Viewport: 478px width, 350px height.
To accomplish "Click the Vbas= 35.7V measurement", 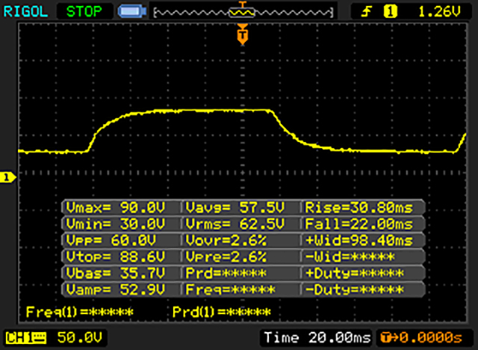I will tap(116, 273).
